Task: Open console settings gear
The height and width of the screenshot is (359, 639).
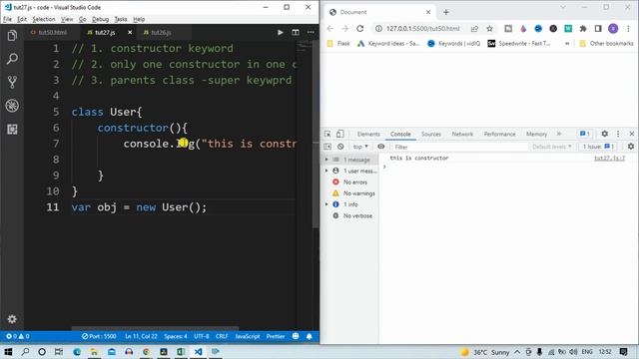Action: [x=631, y=147]
